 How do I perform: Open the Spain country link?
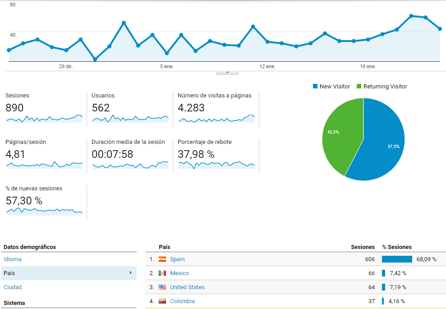tap(177, 259)
